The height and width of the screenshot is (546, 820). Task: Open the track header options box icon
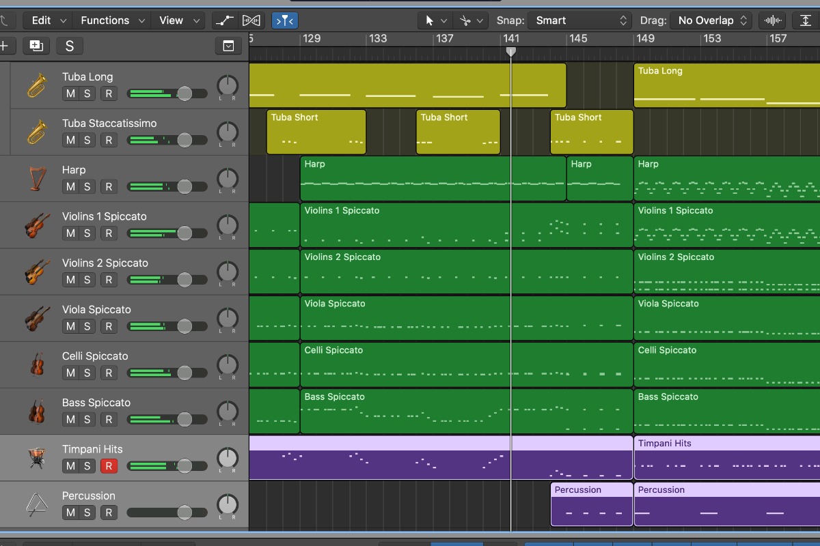(x=228, y=46)
